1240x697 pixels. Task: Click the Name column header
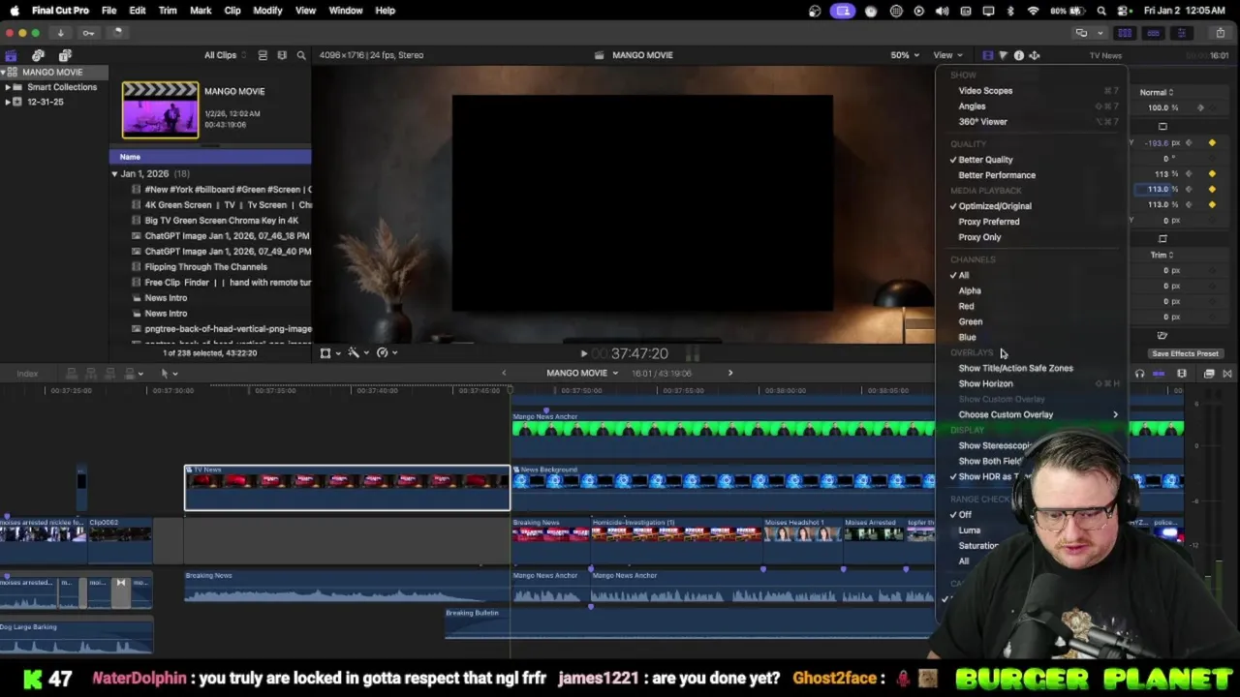point(210,157)
